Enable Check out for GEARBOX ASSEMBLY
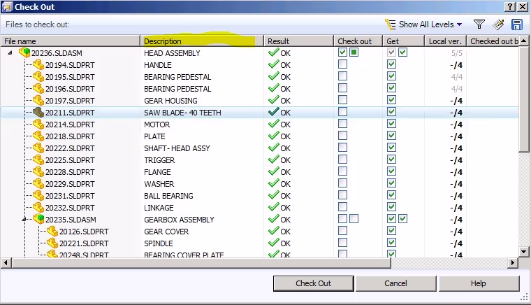Image resolution: width=531 pixels, height=305 pixels. [x=343, y=218]
